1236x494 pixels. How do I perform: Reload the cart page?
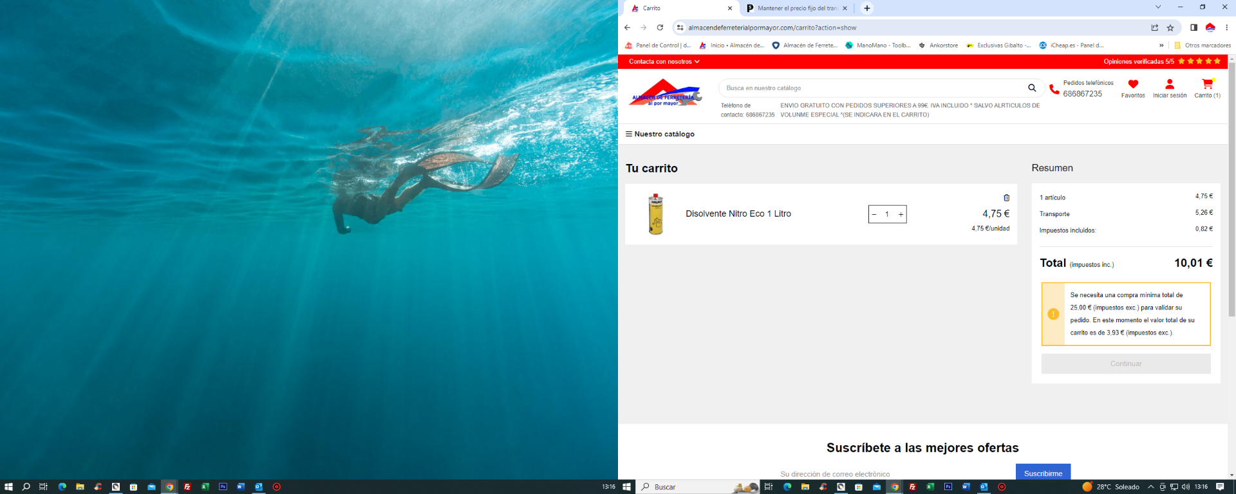tap(660, 28)
